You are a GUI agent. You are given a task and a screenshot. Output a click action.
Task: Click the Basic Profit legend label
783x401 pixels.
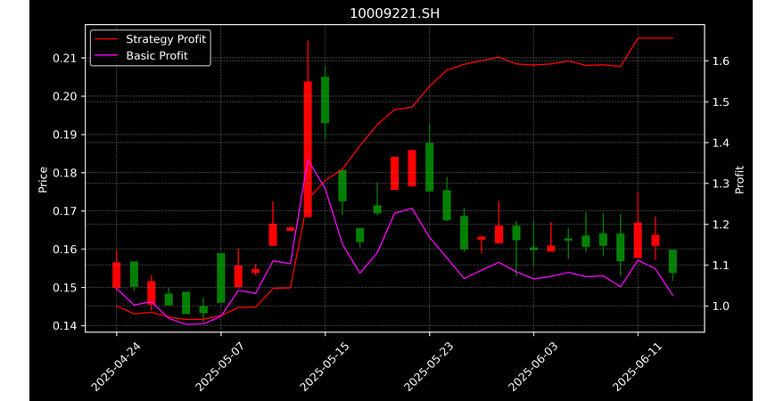(x=157, y=55)
